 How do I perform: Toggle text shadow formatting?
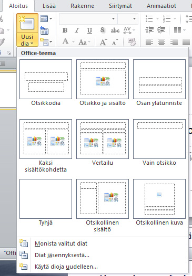coord(103,30)
